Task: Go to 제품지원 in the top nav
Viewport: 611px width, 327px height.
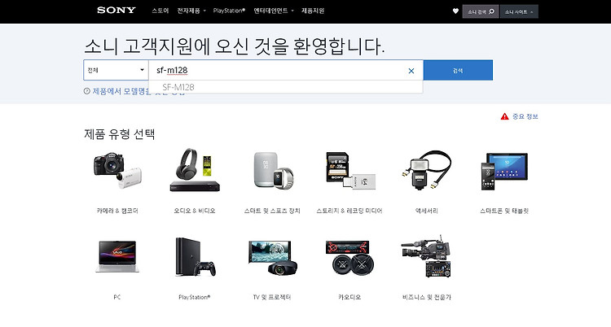Action: (x=313, y=11)
